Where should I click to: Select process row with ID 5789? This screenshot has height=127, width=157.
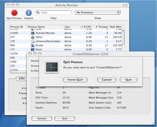click(x=18, y=62)
